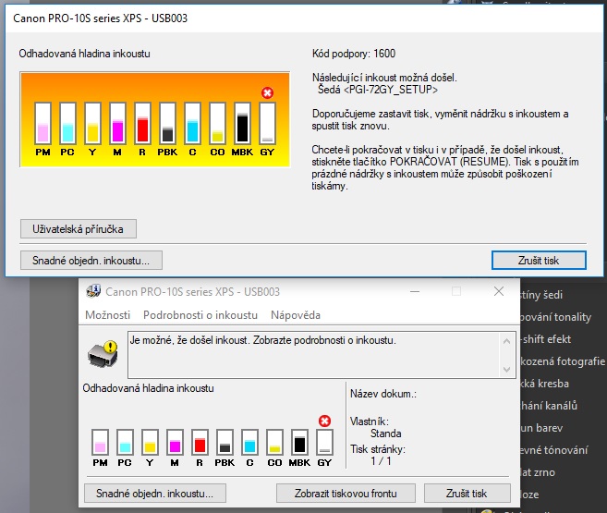Screen dimensions: 607x513
Task: Click the magenta M ink tank in top dialog
Action: (117, 123)
